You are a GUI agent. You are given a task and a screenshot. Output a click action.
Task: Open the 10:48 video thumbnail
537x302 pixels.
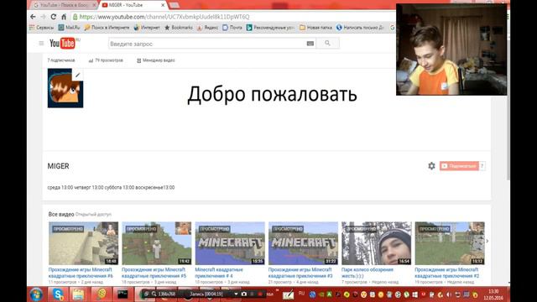coord(83,243)
